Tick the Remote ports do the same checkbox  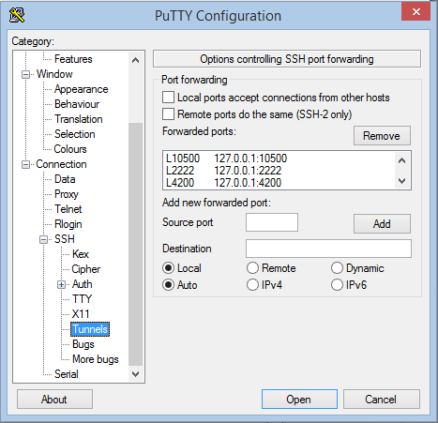[x=168, y=114]
